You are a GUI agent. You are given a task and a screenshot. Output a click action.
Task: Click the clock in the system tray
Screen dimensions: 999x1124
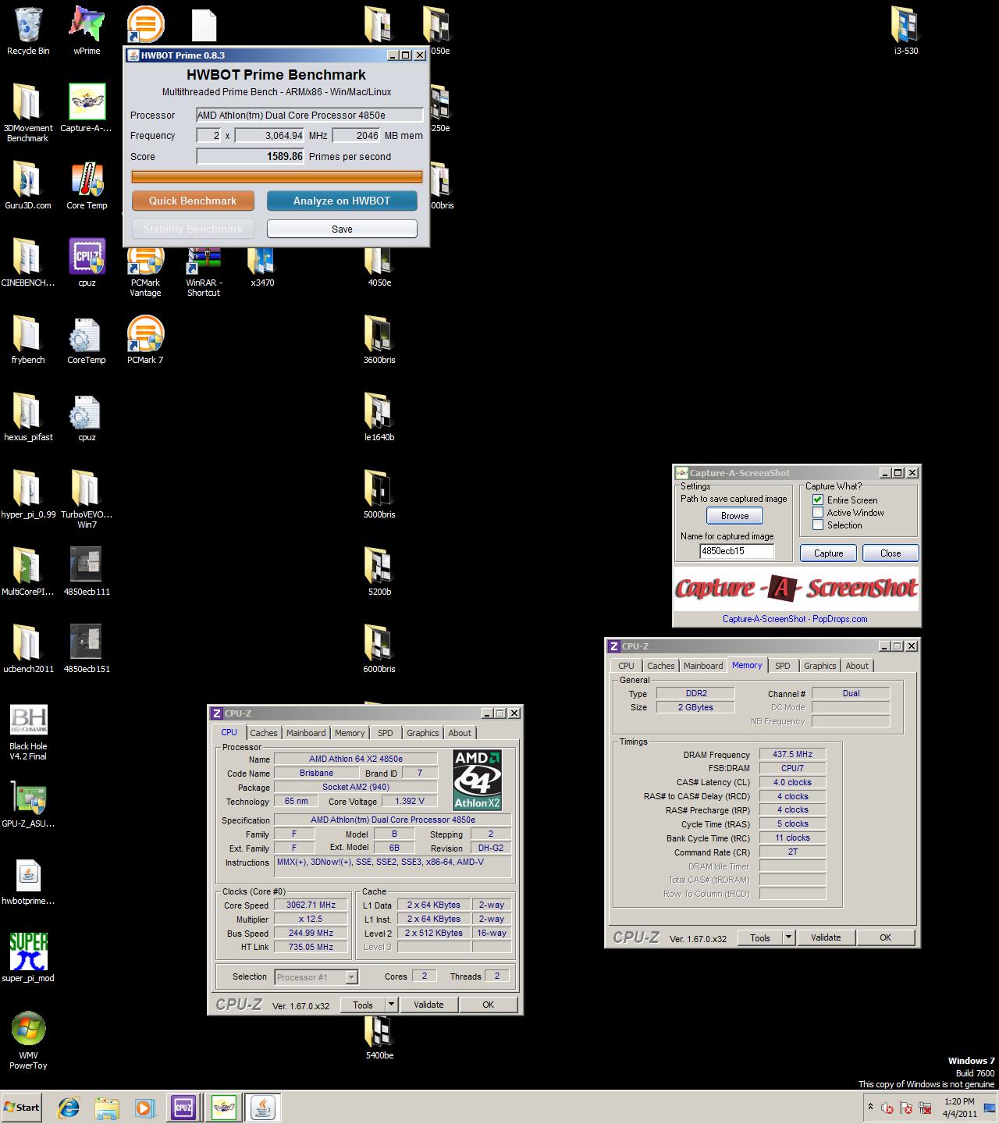pyautogui.click(x=959, y=1108)
